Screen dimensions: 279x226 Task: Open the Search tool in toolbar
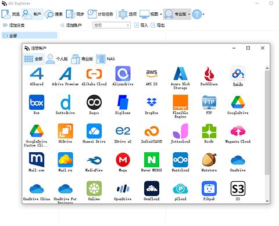(53, 14)
